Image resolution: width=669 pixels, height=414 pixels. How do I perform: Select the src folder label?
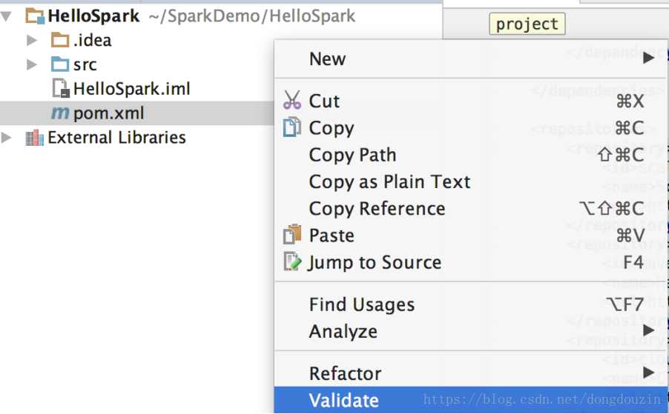click(x=85, y=64)
